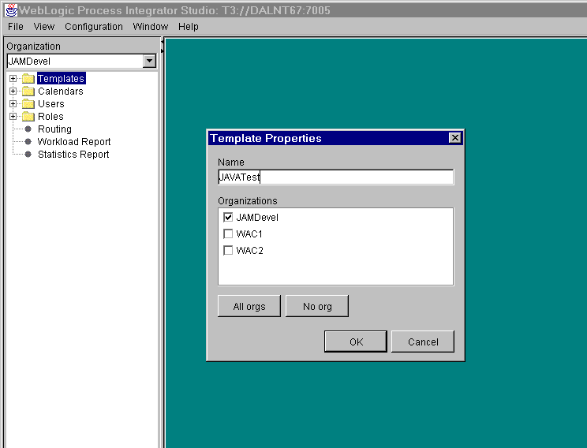Click the No org button

[317, 306]
